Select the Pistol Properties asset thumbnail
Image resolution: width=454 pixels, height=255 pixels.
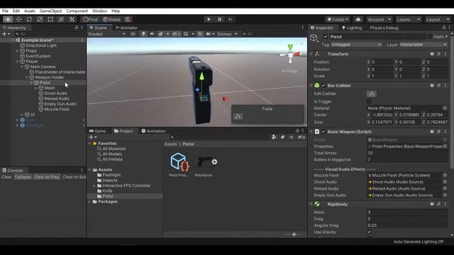pos(179,162)
